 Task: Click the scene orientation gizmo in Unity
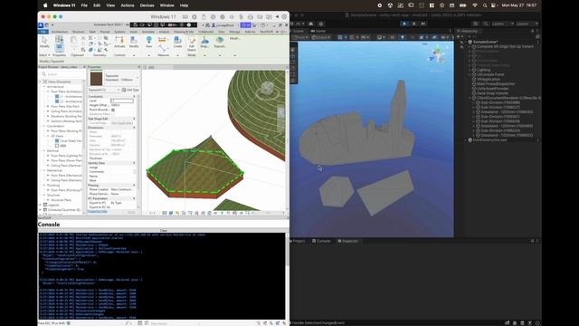pos(437,55)
